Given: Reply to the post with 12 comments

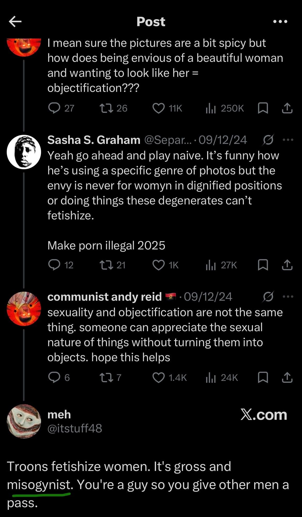Looking at the screenshot, I should tap(54, 265).
